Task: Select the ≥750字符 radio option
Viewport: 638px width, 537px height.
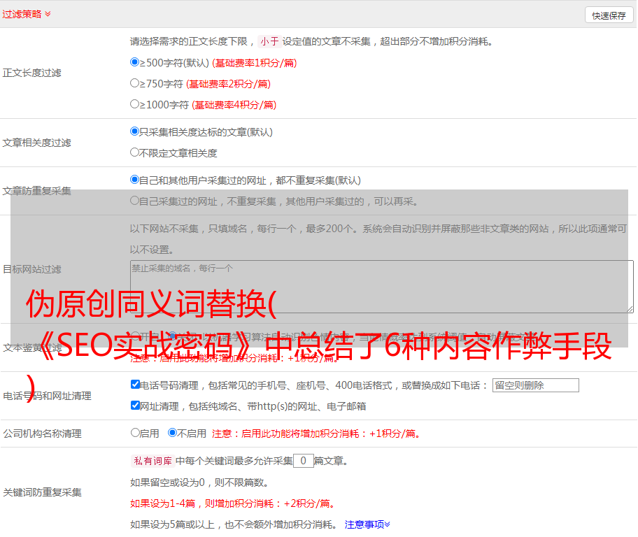Action: pyautogui.click(x=134, y=83)
